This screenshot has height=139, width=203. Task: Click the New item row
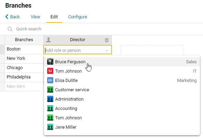pos(23,86)
